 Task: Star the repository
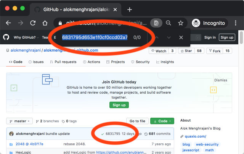186,51
